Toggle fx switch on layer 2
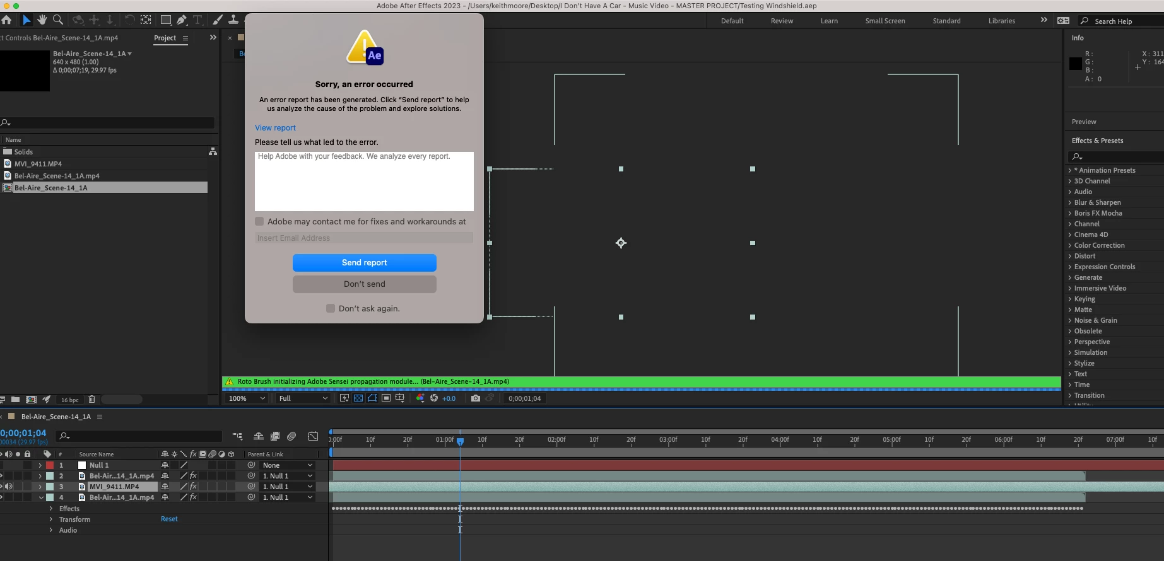The image size is (1164, 561). coord(193,476)
